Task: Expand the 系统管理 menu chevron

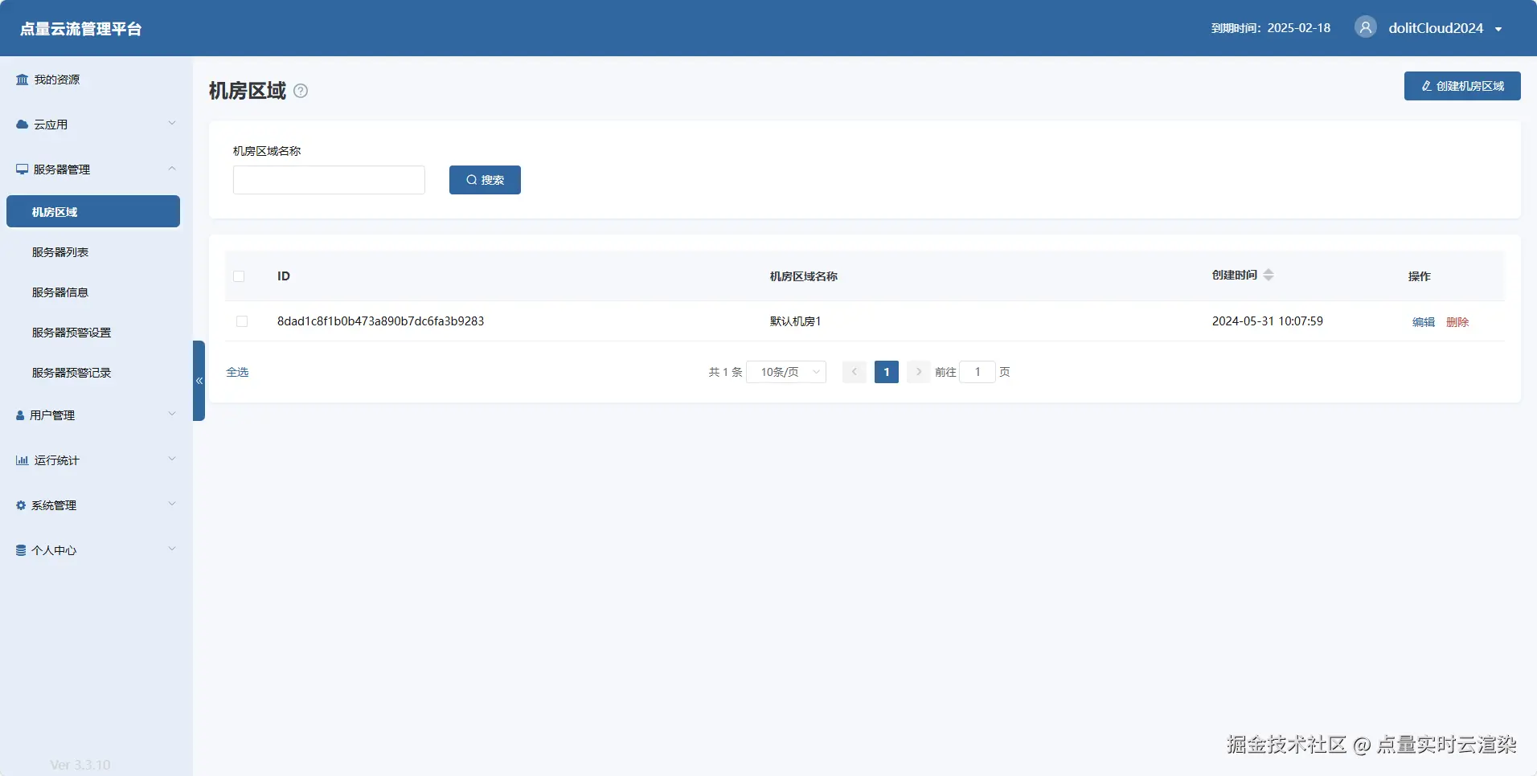Action: tap(171, 504)
